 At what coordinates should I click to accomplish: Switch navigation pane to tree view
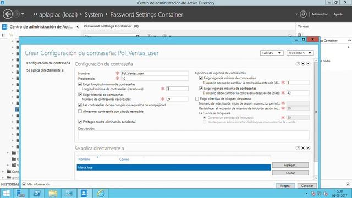(x=11, y=35)
